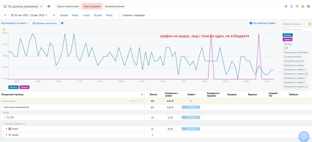Click the refresh arrows icon
Screen dimensions: 312x142
pos(291,7)
